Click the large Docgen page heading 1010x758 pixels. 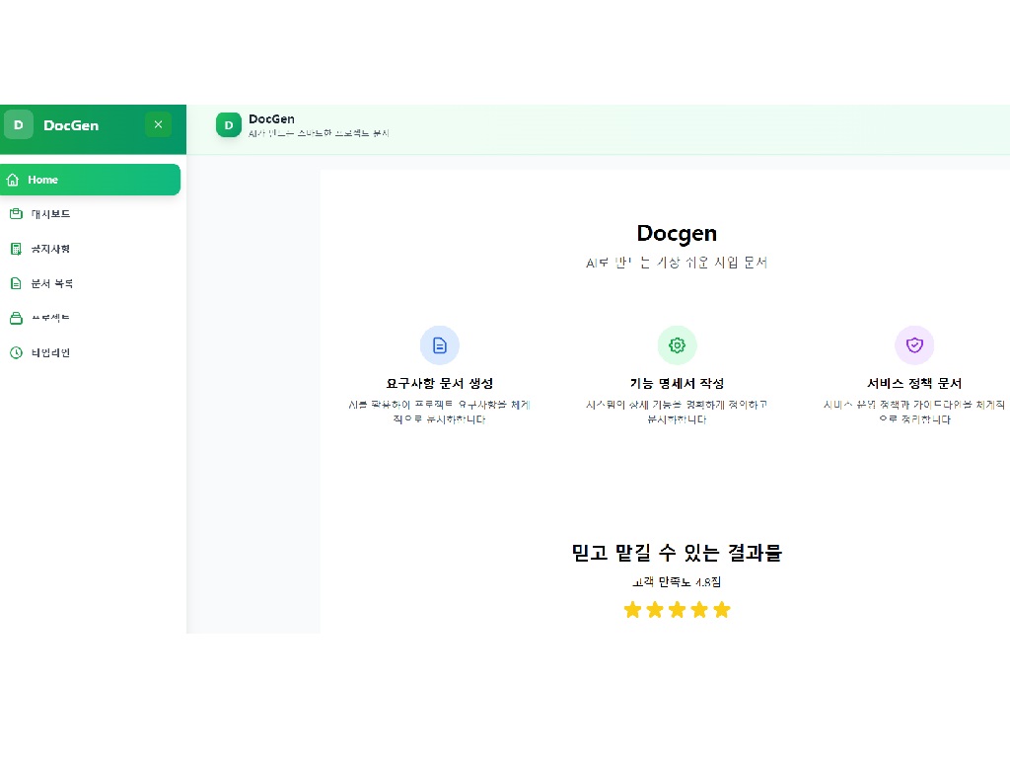677,234
